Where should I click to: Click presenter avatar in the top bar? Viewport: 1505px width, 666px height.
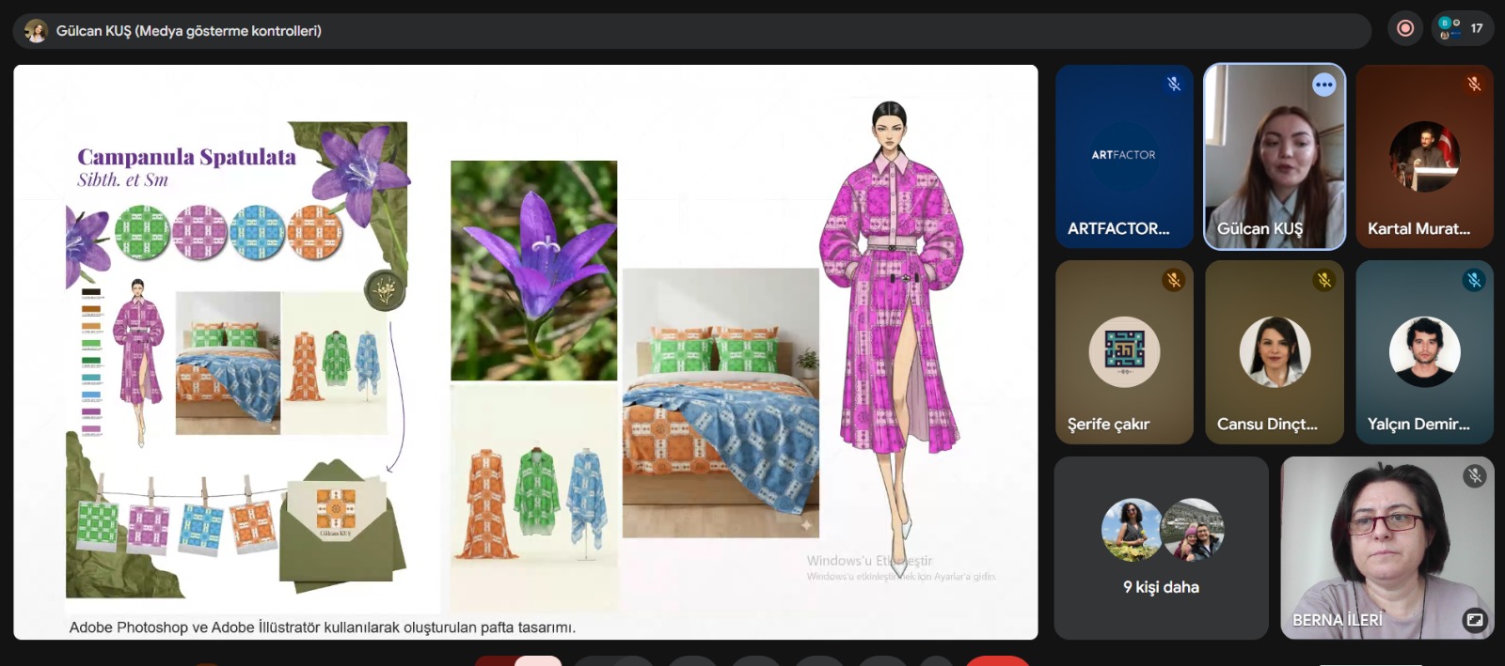click(36, 31)
